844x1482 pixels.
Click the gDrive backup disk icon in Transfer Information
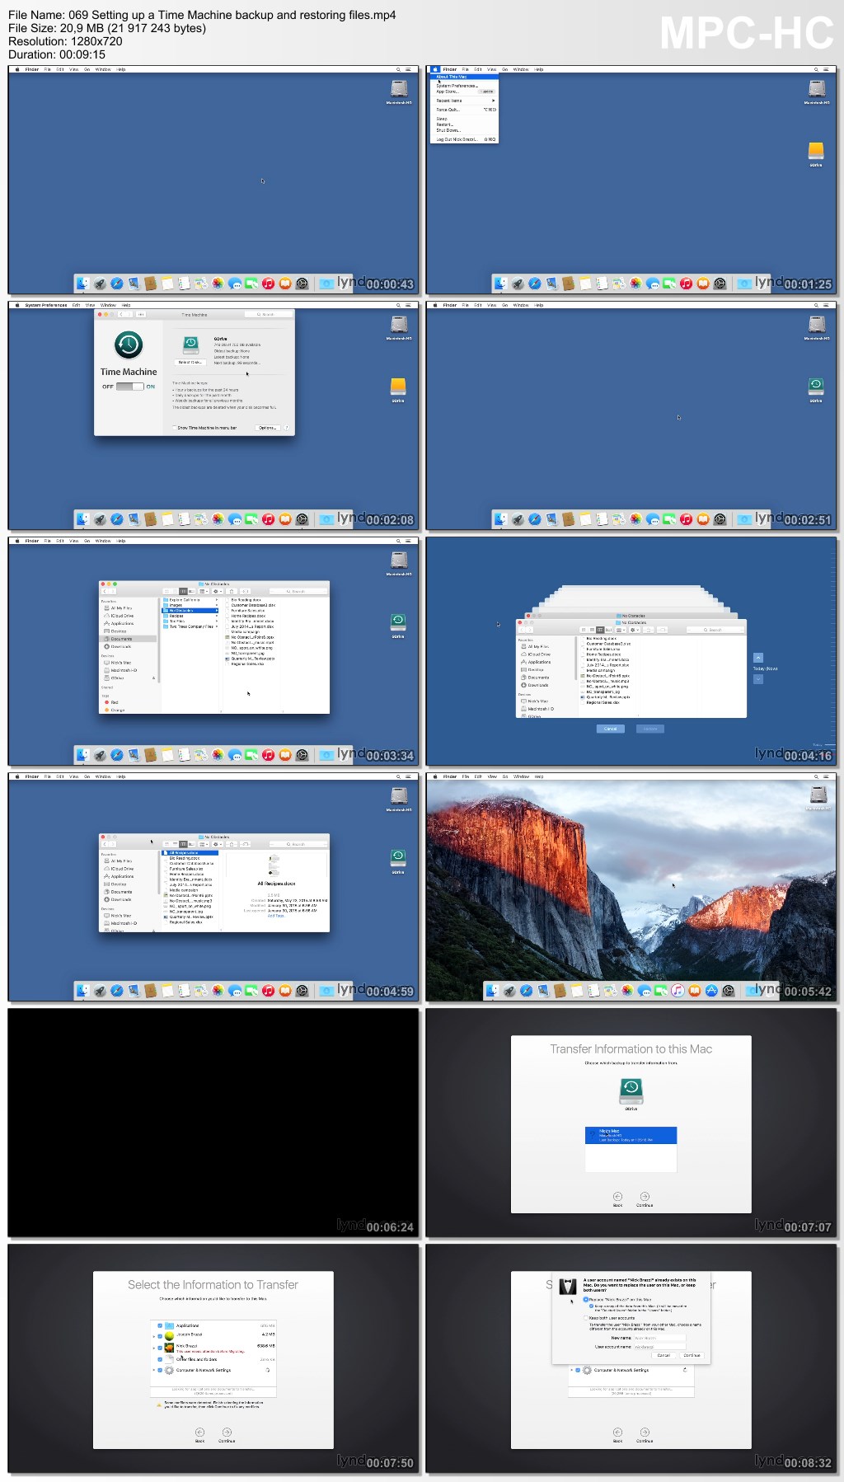tap(631, 1090)
